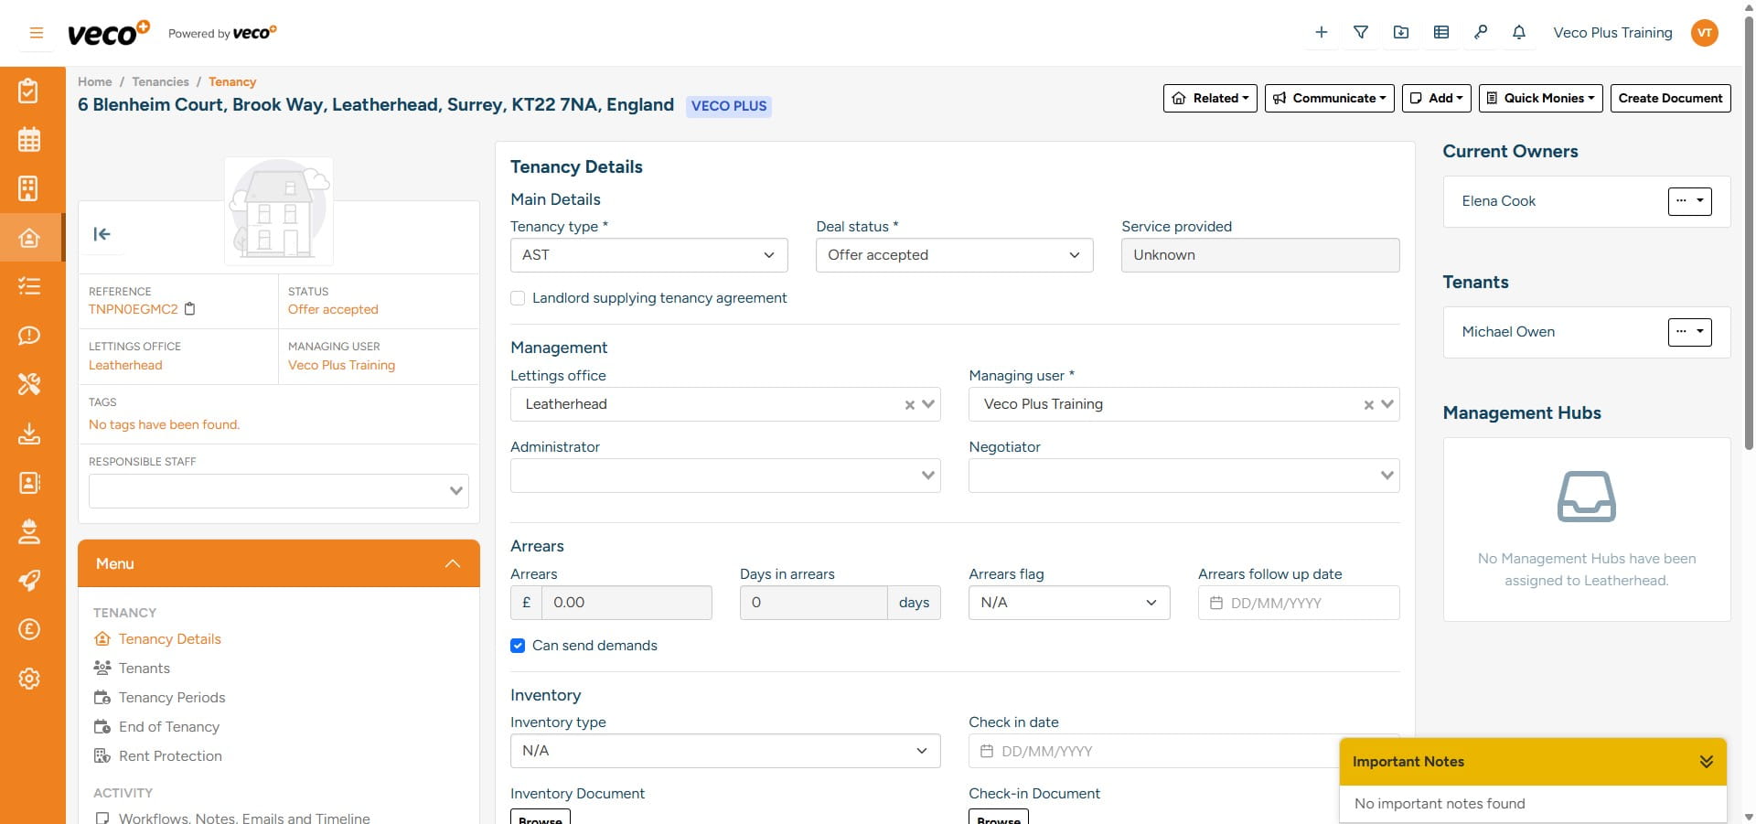The width and height of the screenshot is (1756, 824).
Task: Select Rent Protection from the menu
Action: click(169, 756)
